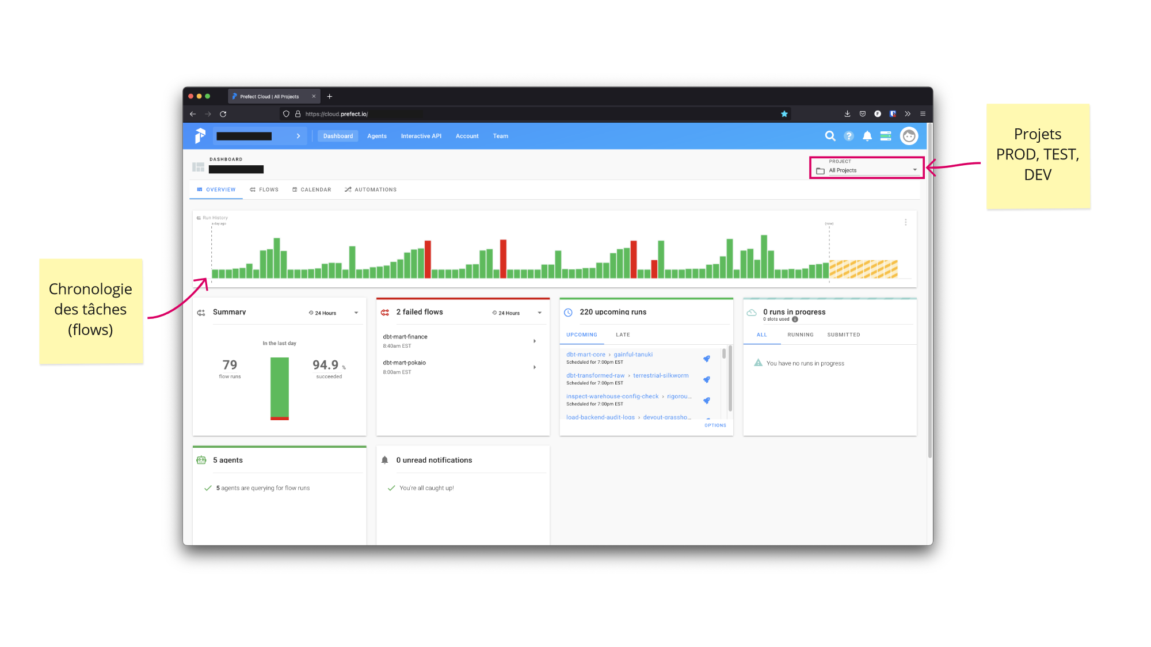The image size is (1151, 647).
Task: Click the "2 failed flows" card title
Action: click(420, 312)
